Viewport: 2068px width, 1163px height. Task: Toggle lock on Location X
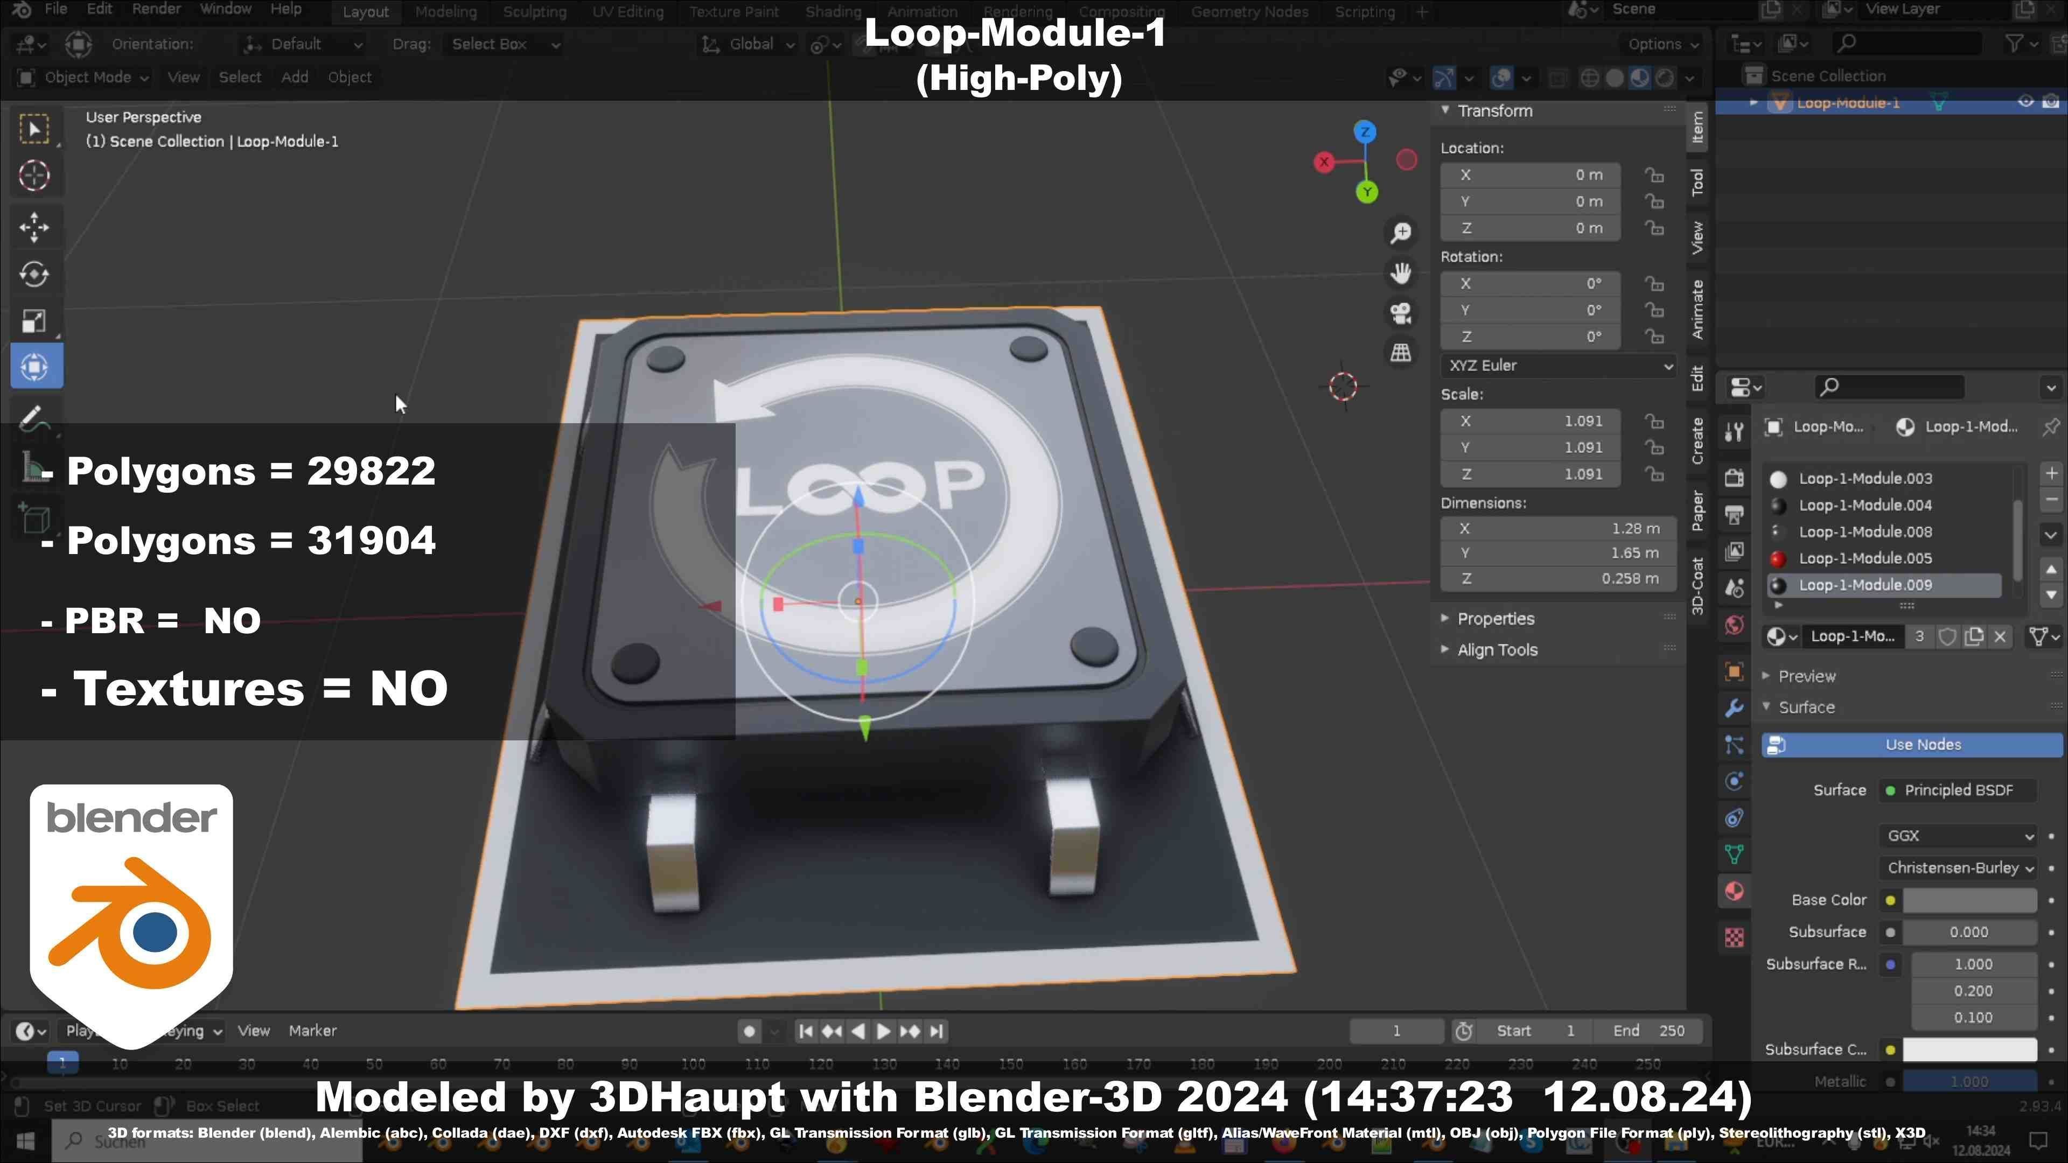[x=1654, y=175]
